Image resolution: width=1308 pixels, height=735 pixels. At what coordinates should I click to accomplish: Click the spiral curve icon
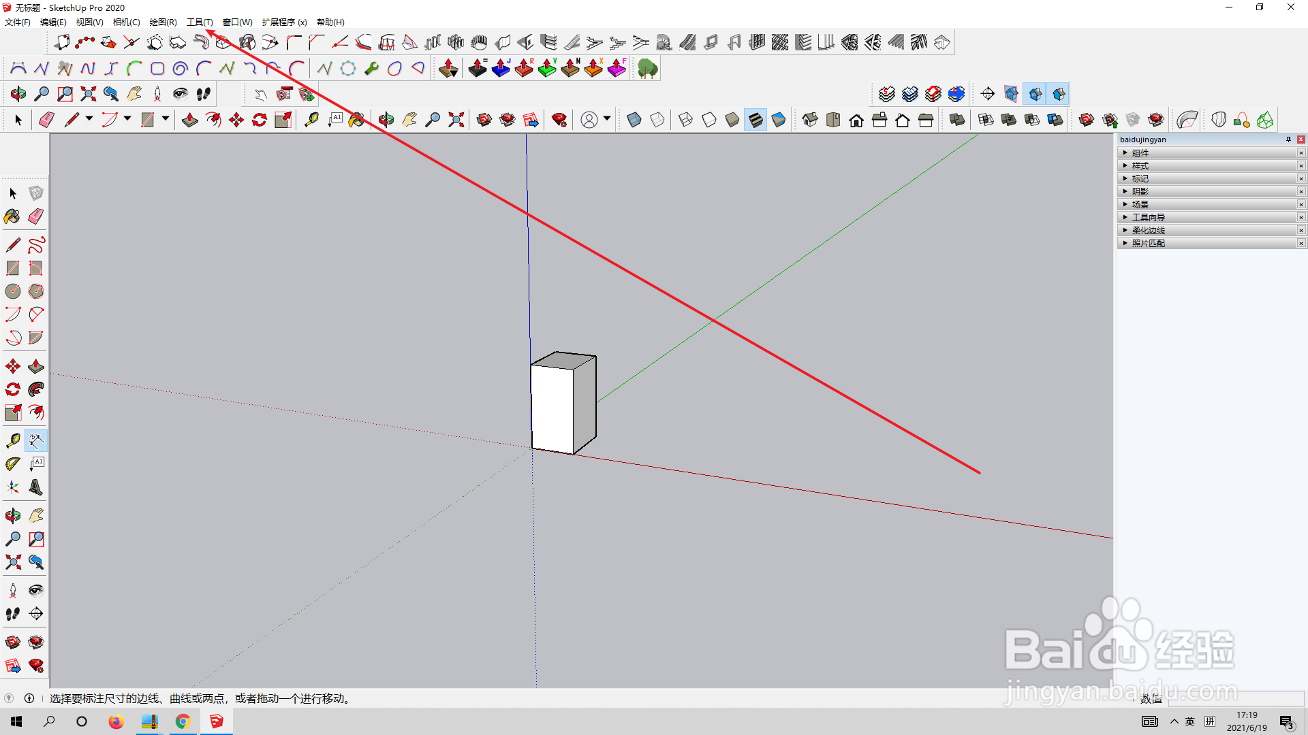pyautogui.click(x=181, y=69)
